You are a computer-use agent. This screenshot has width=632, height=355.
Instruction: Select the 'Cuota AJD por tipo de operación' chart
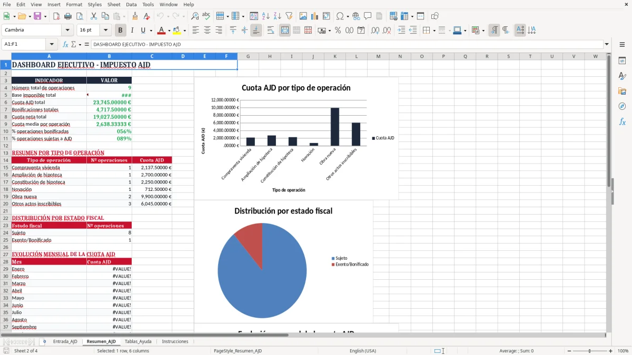coord(296,138)
